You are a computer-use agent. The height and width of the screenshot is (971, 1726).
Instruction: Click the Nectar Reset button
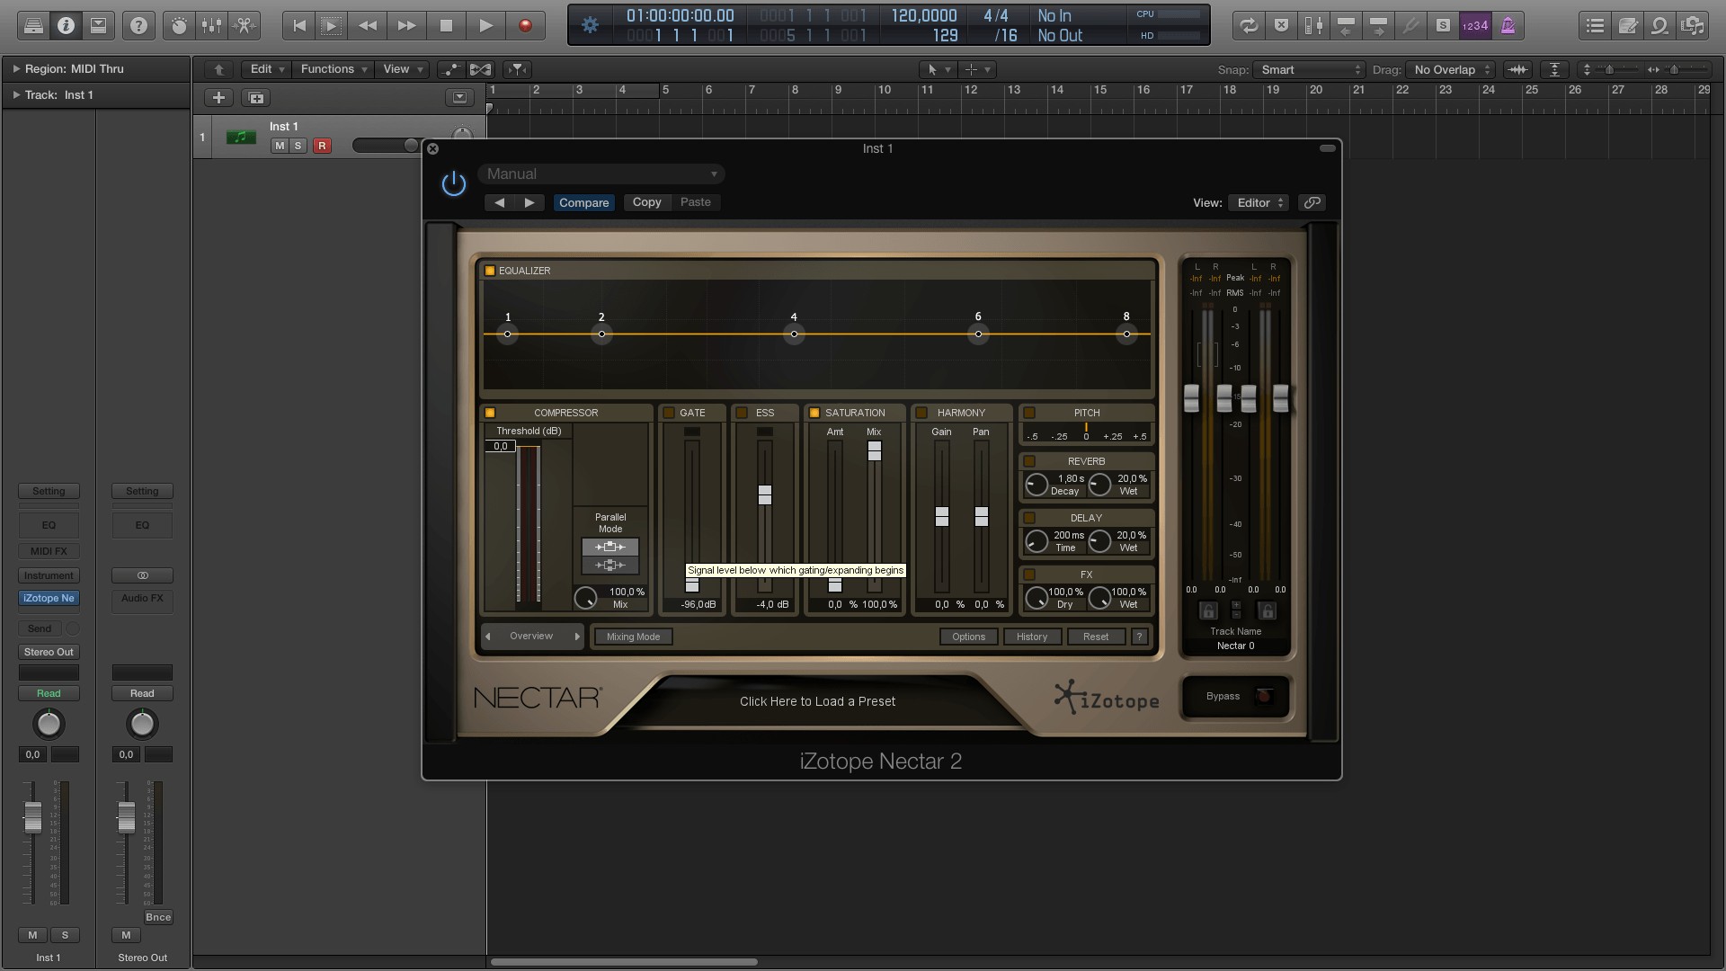pyautogui.click(x=1096, y=637)
